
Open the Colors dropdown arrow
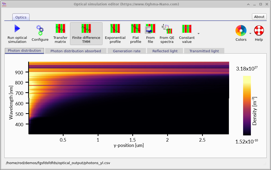tap(250, 34)
